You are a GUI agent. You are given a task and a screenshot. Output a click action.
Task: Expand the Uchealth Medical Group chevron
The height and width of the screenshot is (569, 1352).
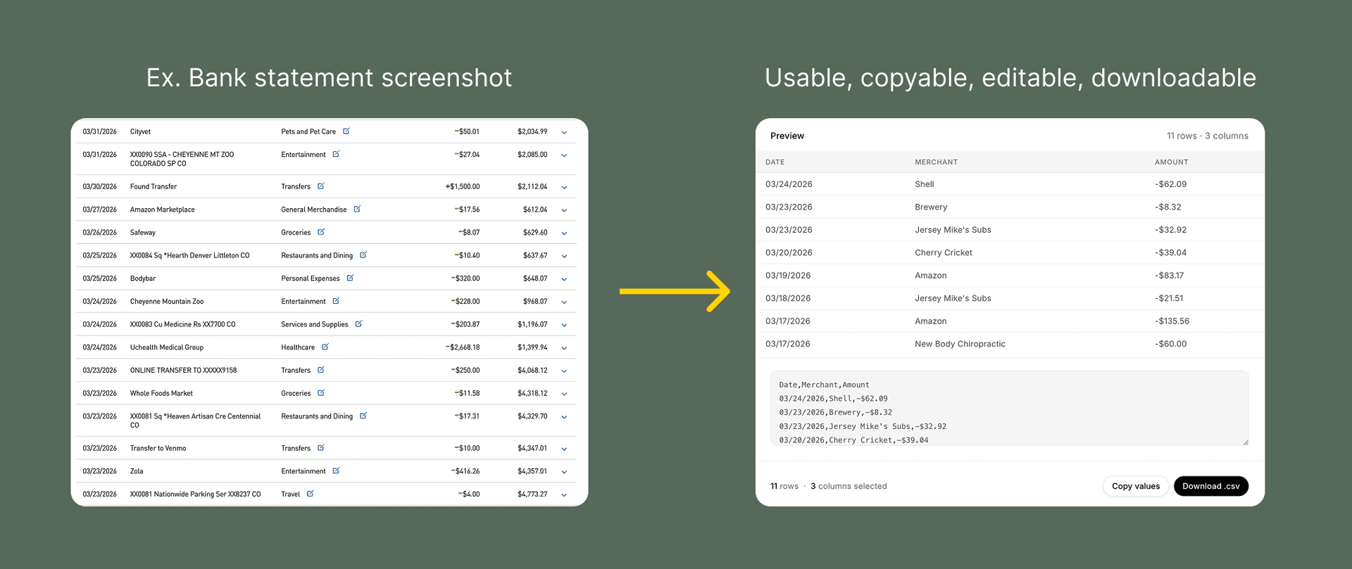tap(564, 348)
